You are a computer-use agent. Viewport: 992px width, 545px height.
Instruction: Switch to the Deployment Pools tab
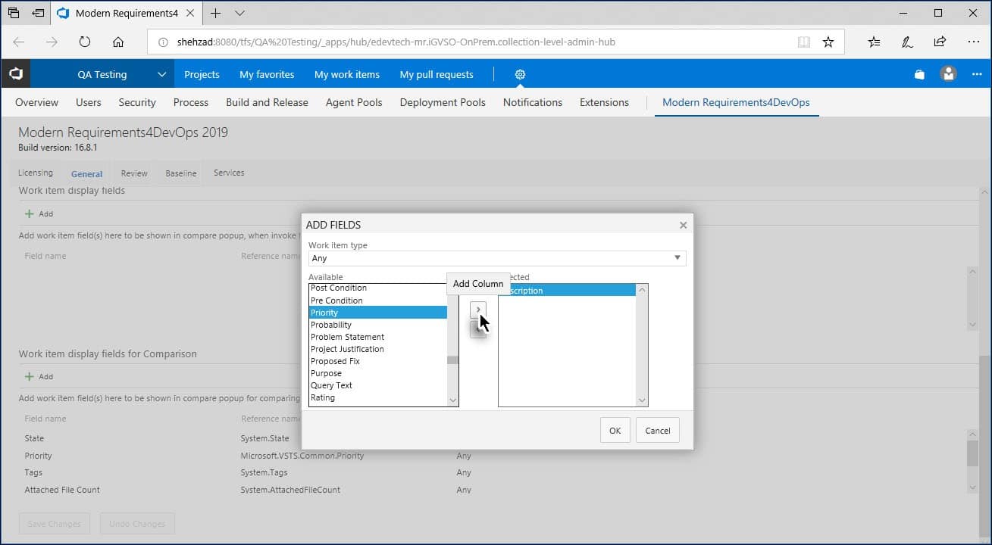(443, 102)
